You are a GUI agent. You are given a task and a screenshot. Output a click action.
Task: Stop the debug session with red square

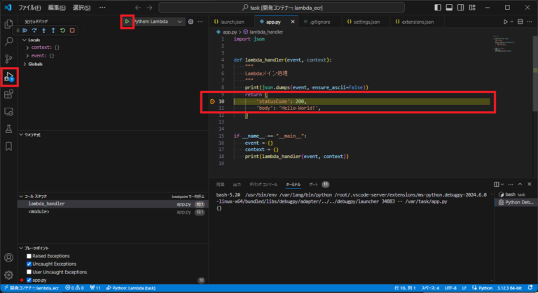[x=72, y=31]
